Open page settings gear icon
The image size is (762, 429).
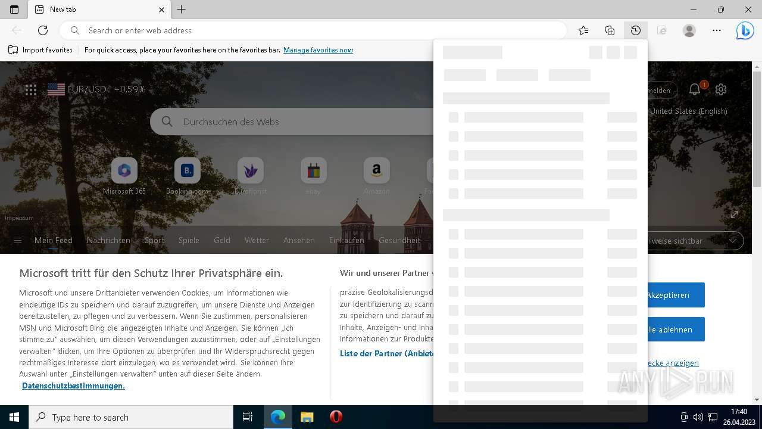click(x=721, y=89)
